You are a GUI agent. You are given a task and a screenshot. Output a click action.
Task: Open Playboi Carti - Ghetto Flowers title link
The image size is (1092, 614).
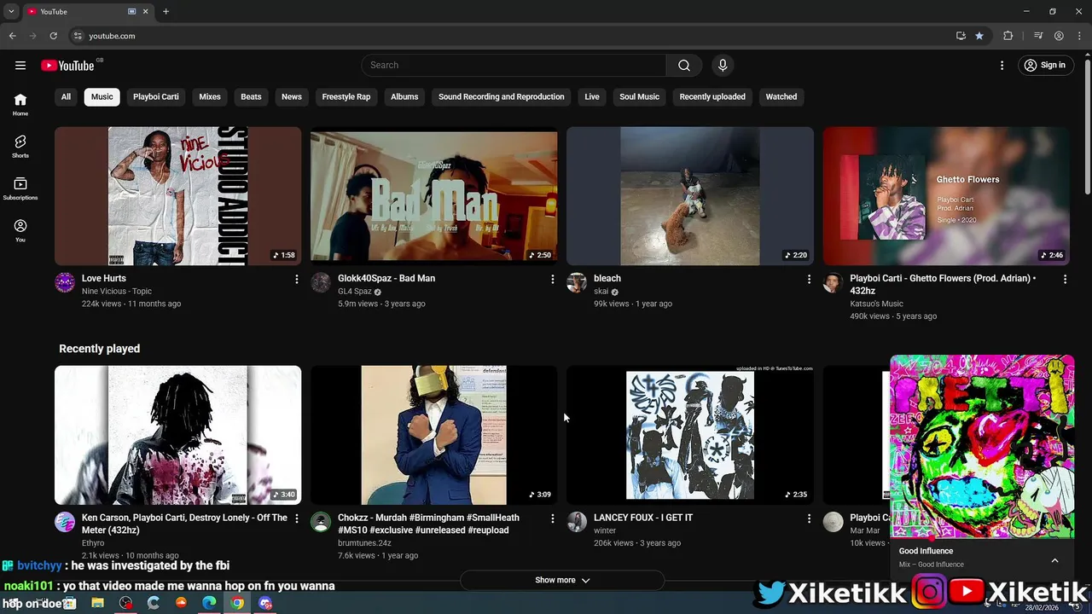(x=943, y=285)
